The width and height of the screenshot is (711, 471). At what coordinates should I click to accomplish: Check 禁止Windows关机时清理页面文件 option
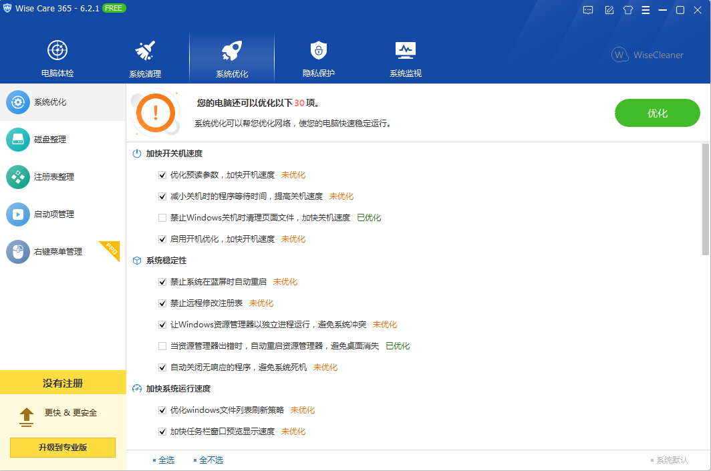coord(162,218)
